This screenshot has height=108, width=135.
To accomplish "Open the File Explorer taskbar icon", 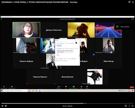I will pyautogui.click(x=33, y=90).
